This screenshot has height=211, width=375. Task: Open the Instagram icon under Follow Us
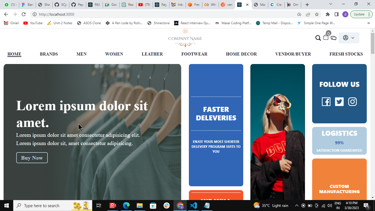click(352, 102)
